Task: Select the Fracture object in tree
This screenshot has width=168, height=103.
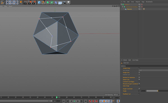Action: pyautogui.click(x=127, y=4)
